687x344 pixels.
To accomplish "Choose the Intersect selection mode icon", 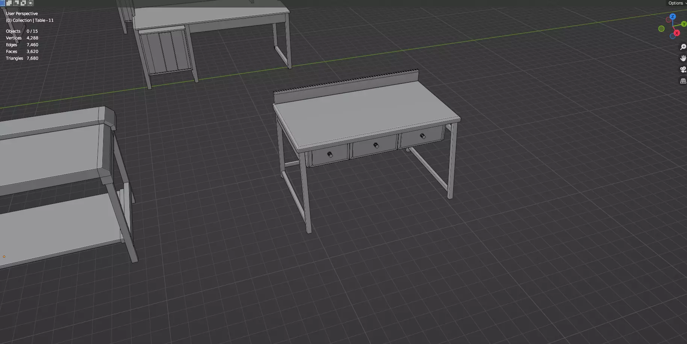I will click(30, 3).
